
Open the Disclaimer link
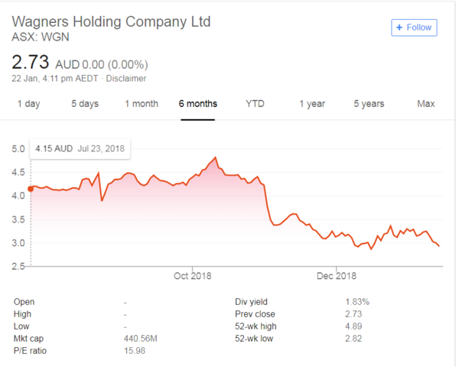(129, 78)
